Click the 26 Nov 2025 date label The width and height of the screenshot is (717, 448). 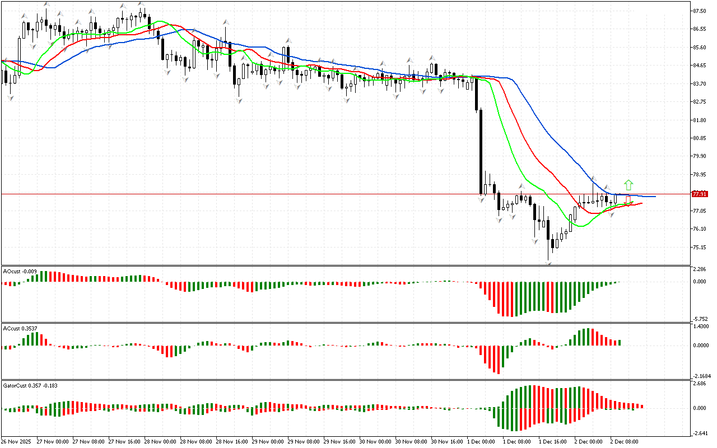(x=16, y=441)
